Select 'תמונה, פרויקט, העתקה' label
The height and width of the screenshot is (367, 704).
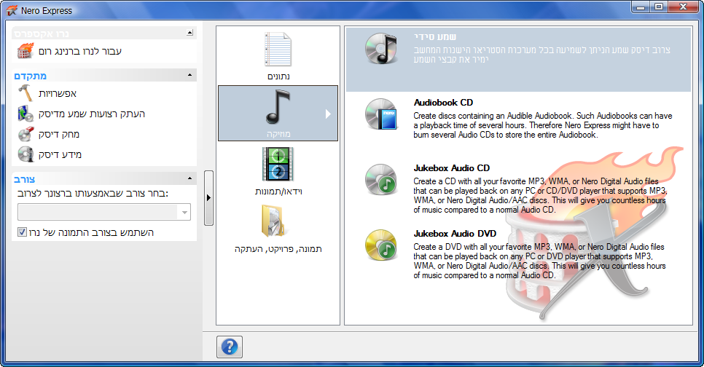tap(278, 249)
